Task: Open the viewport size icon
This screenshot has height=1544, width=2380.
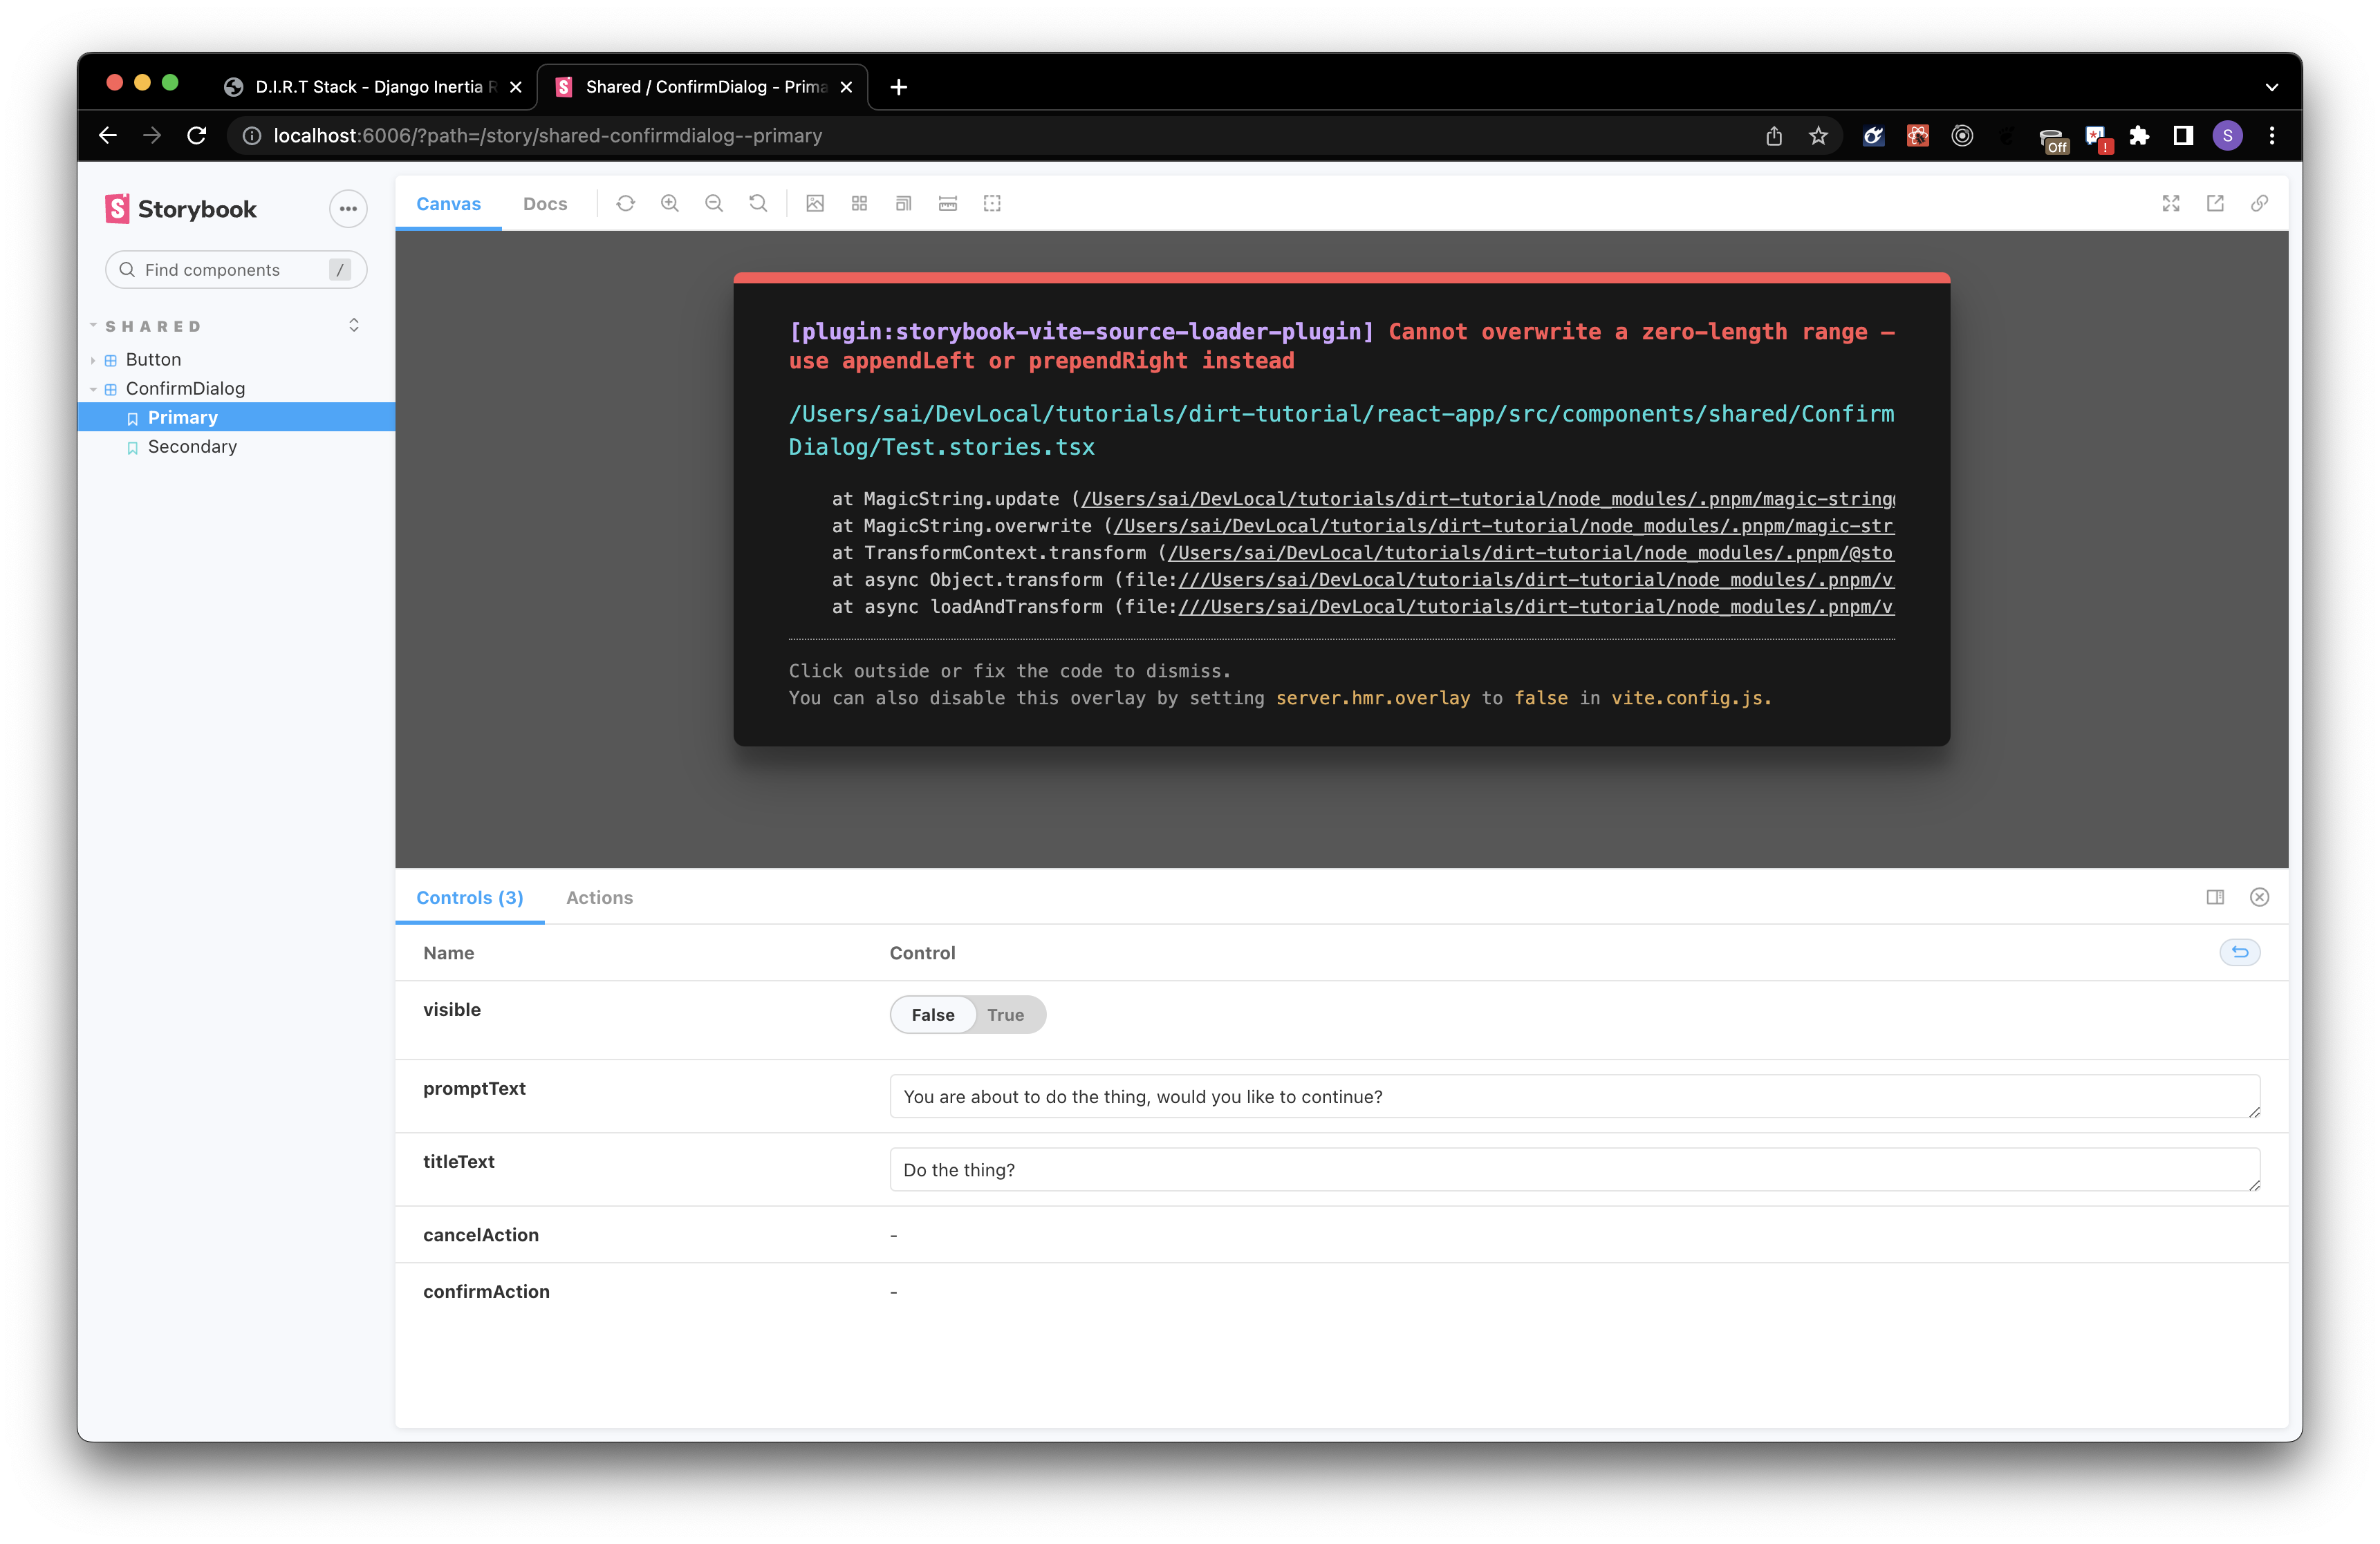Action: [903, 204]
